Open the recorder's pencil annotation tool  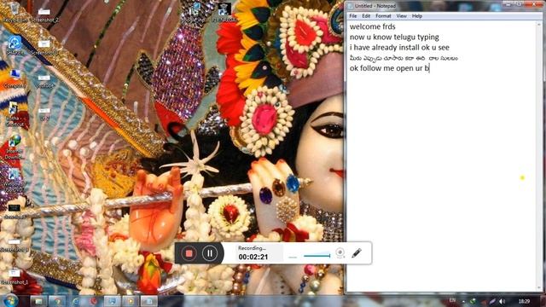[x=357, y=252]
